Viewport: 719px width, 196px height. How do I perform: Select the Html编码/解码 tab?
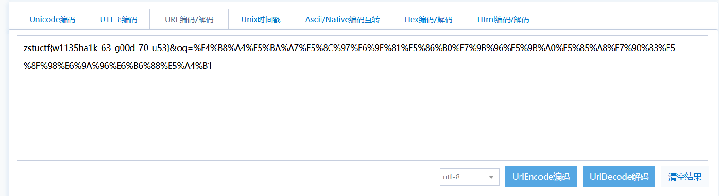tap(503, 19)
